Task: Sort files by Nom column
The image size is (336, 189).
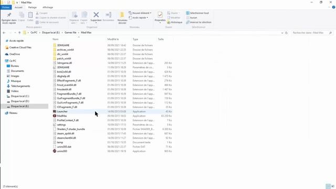Action: pos(56,39)
